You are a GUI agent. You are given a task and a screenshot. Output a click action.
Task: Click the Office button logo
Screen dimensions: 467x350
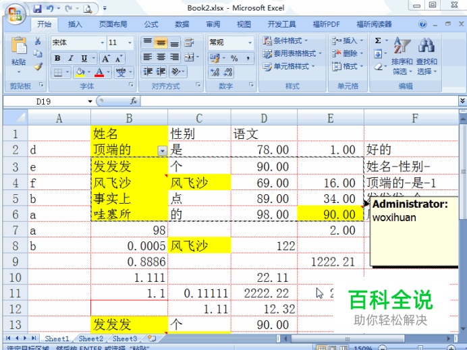15,14
